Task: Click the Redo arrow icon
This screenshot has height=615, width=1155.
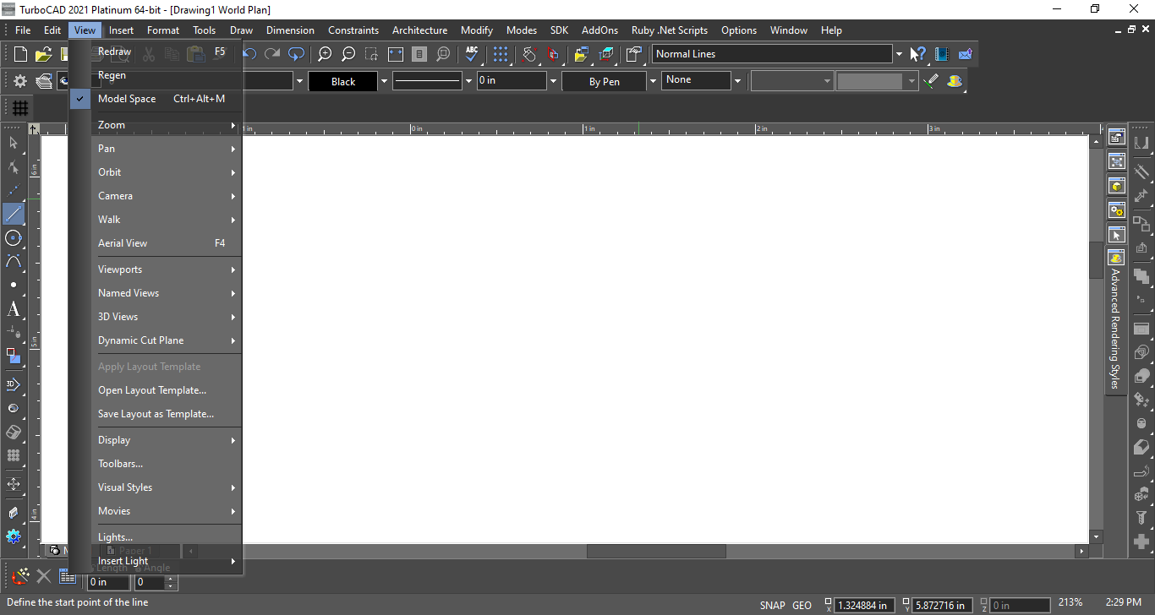Action: 272,54
